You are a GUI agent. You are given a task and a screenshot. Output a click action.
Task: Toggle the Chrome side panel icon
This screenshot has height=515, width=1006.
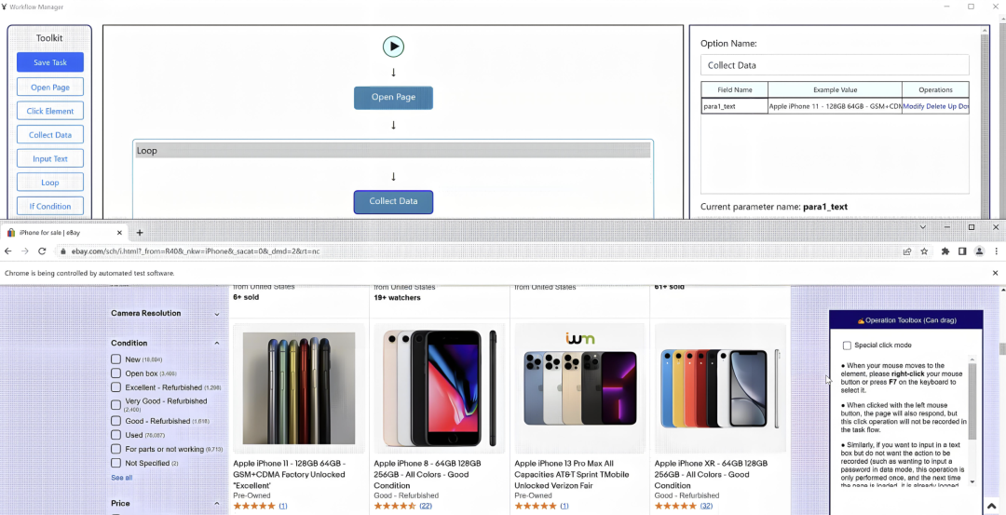coord(962,251)
